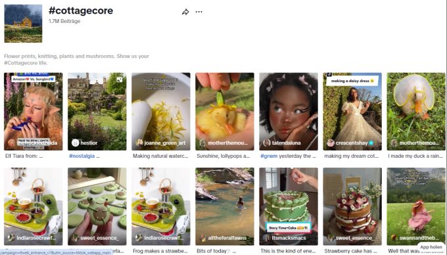Click the share arrow icon

185,12
